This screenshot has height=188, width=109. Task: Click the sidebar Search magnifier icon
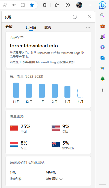(x=103, y=16)
